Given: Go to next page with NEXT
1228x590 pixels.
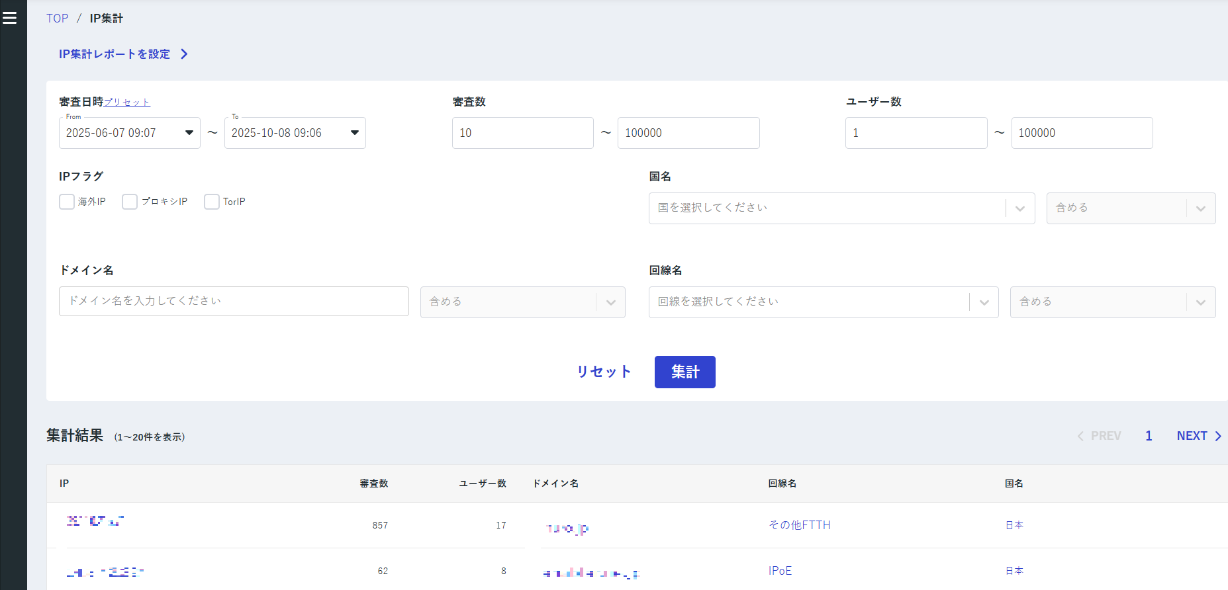Looking at the screenshot, I should [x=1199, y=436].
